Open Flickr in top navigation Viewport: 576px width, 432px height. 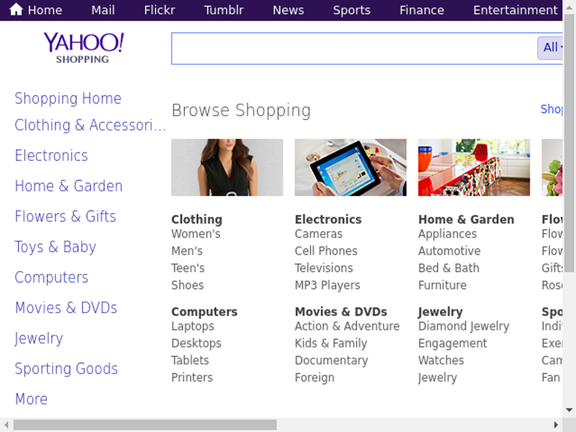[159, 10]
